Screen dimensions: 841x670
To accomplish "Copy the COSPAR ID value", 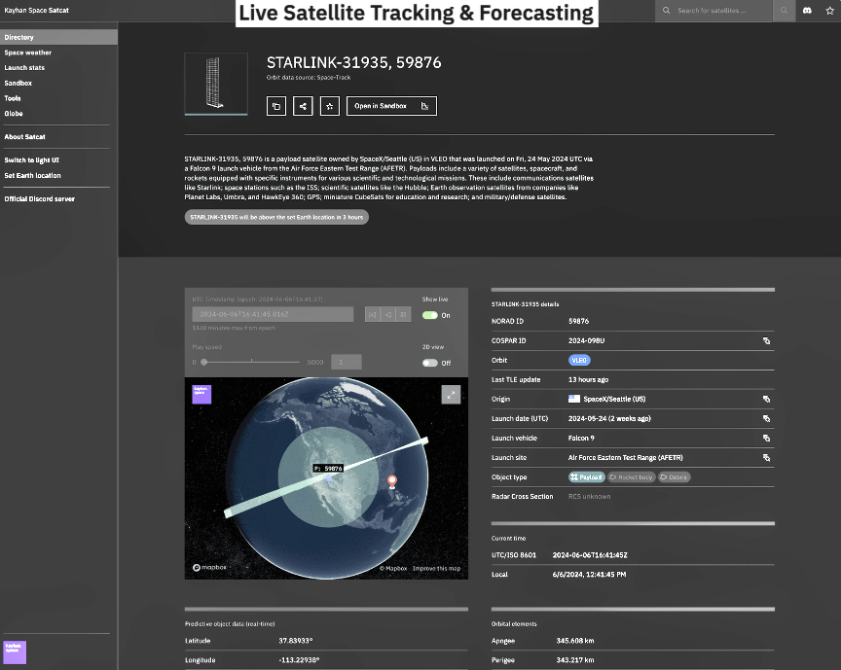I will pyautogui.click(x=766, y=341).
